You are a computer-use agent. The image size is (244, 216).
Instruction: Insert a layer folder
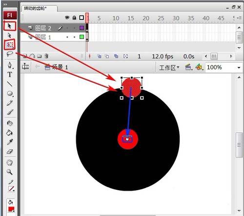pyautogui.click(x=39, y=56)
